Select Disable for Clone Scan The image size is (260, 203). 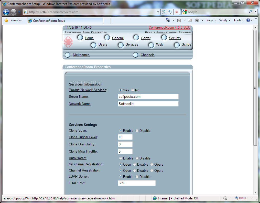pos(137,131)
